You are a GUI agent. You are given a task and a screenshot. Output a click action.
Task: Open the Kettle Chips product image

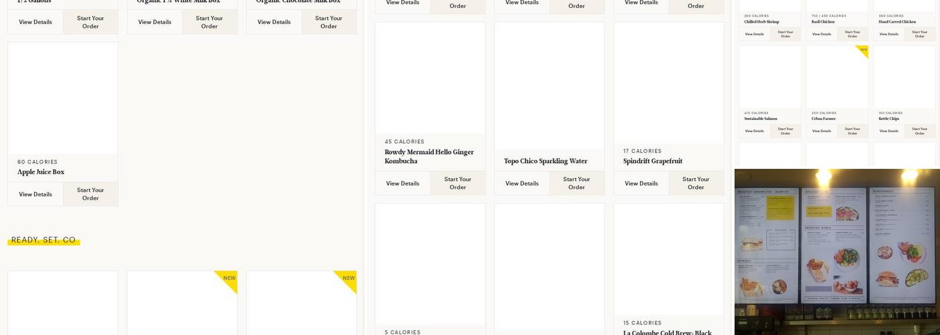click(904, 77)
